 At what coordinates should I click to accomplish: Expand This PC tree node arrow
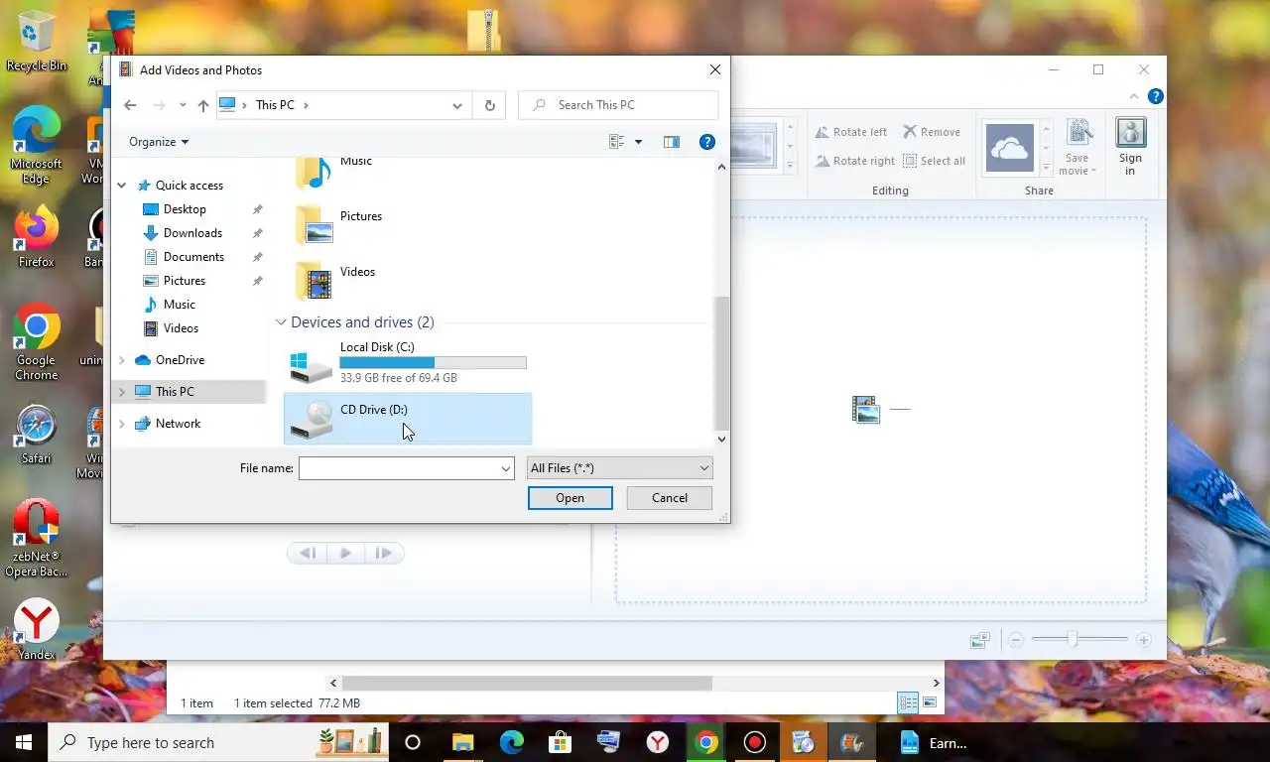click(122, 392)
